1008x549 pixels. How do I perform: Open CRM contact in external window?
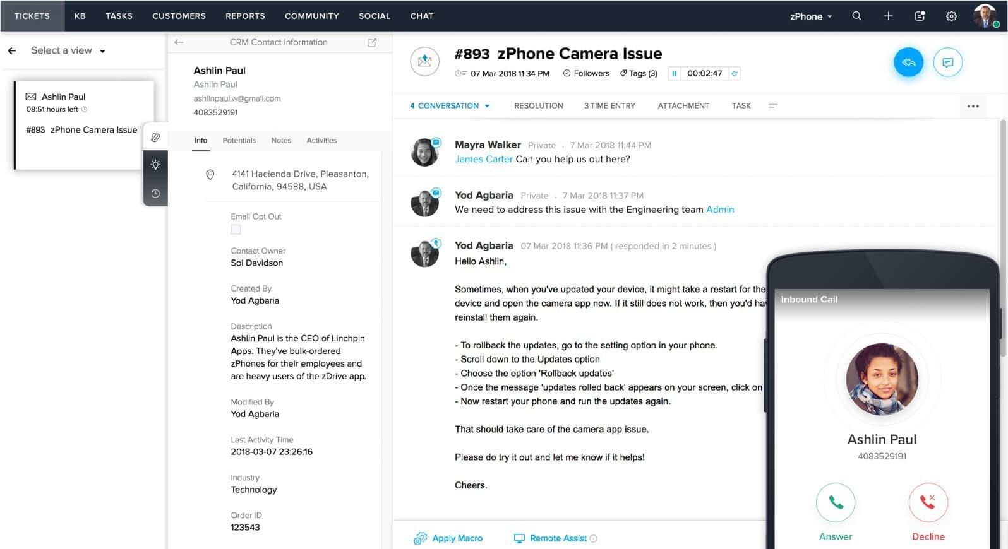click(372, 43)
